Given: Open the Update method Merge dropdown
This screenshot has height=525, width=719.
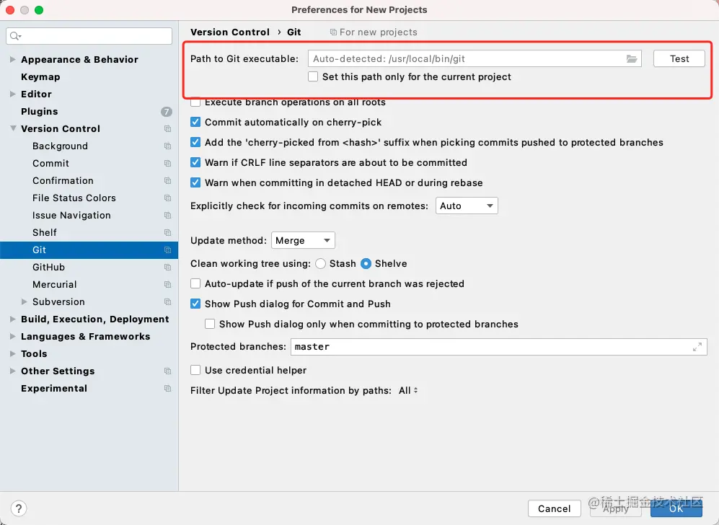Looking at the screenshot, I should click(x=303, y=240).
